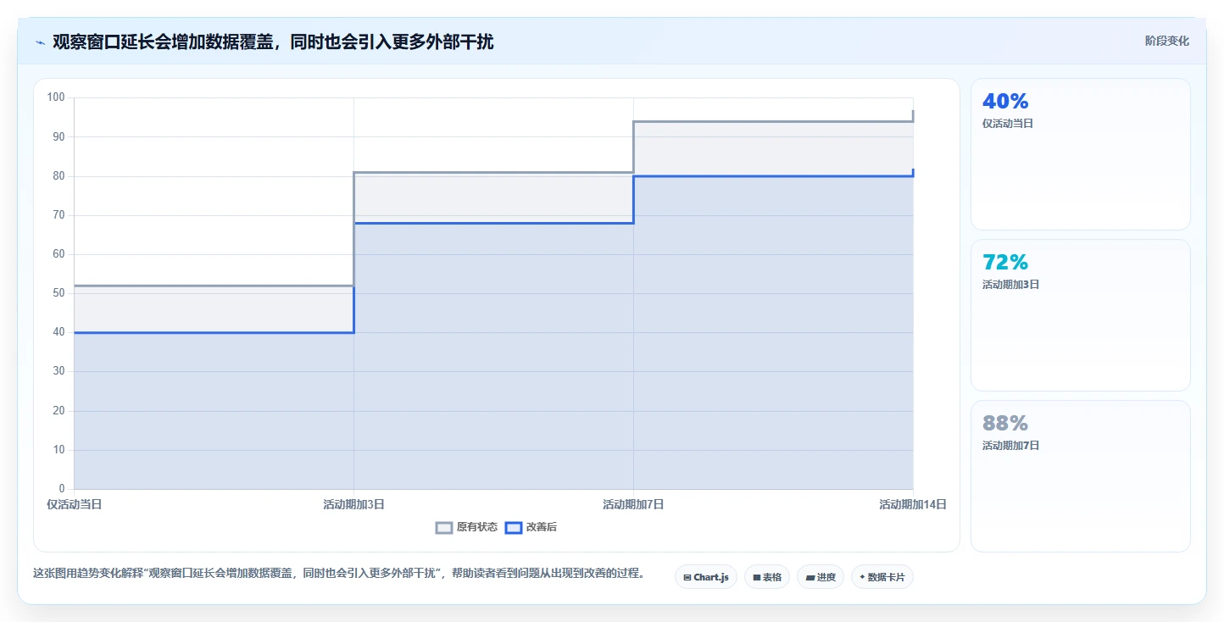Click the lightning icon beside the chart title

tap(40, 42)
